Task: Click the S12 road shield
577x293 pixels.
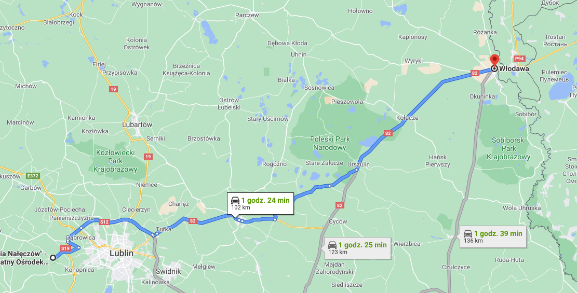Action: tap(104, 221)
